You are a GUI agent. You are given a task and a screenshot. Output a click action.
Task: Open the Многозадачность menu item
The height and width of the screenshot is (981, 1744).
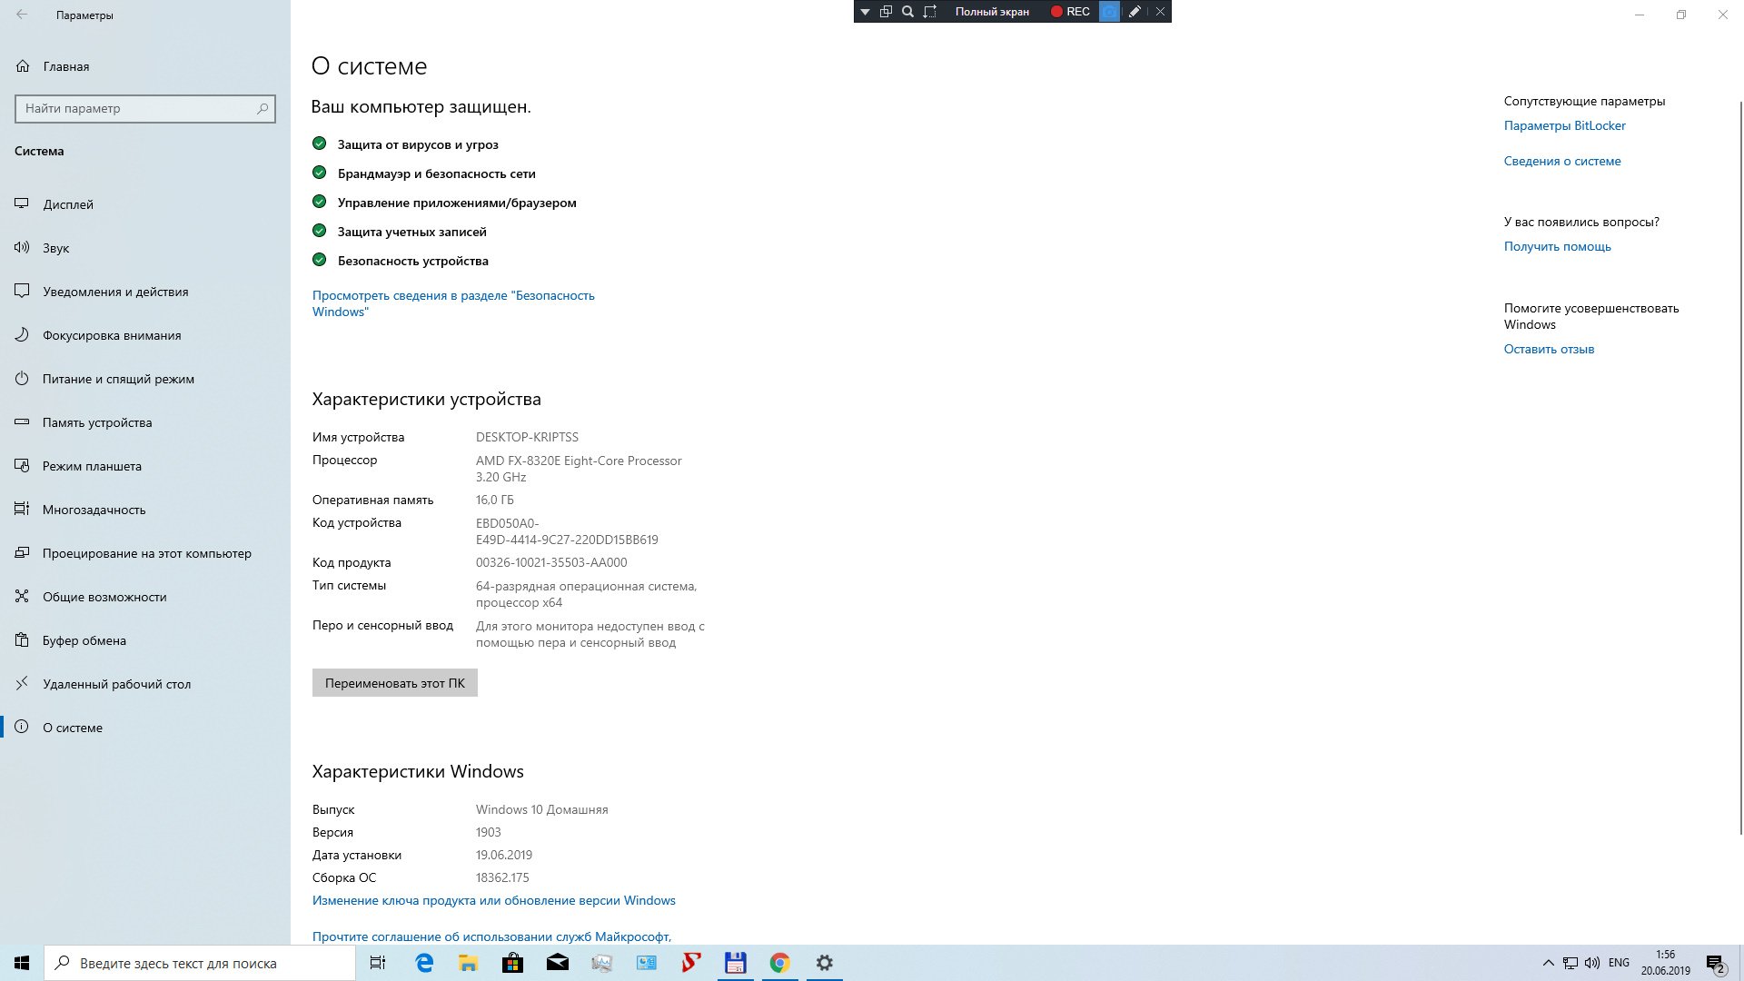pos(94,510)
